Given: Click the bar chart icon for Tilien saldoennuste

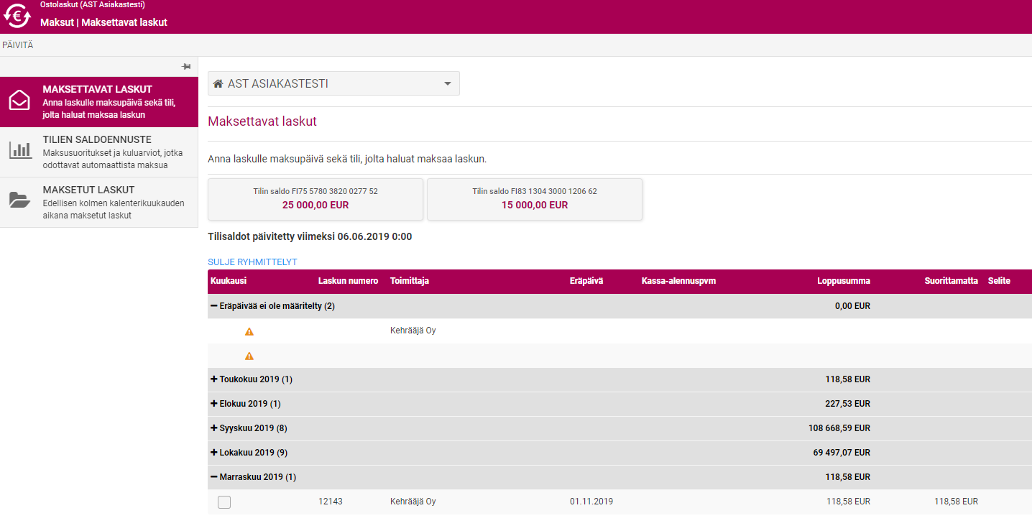Looking at the screenshot, I should (19, 150).
